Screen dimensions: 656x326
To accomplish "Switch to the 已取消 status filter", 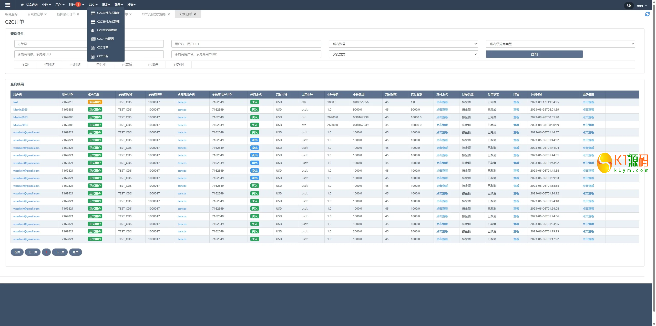I will [153, 65].
